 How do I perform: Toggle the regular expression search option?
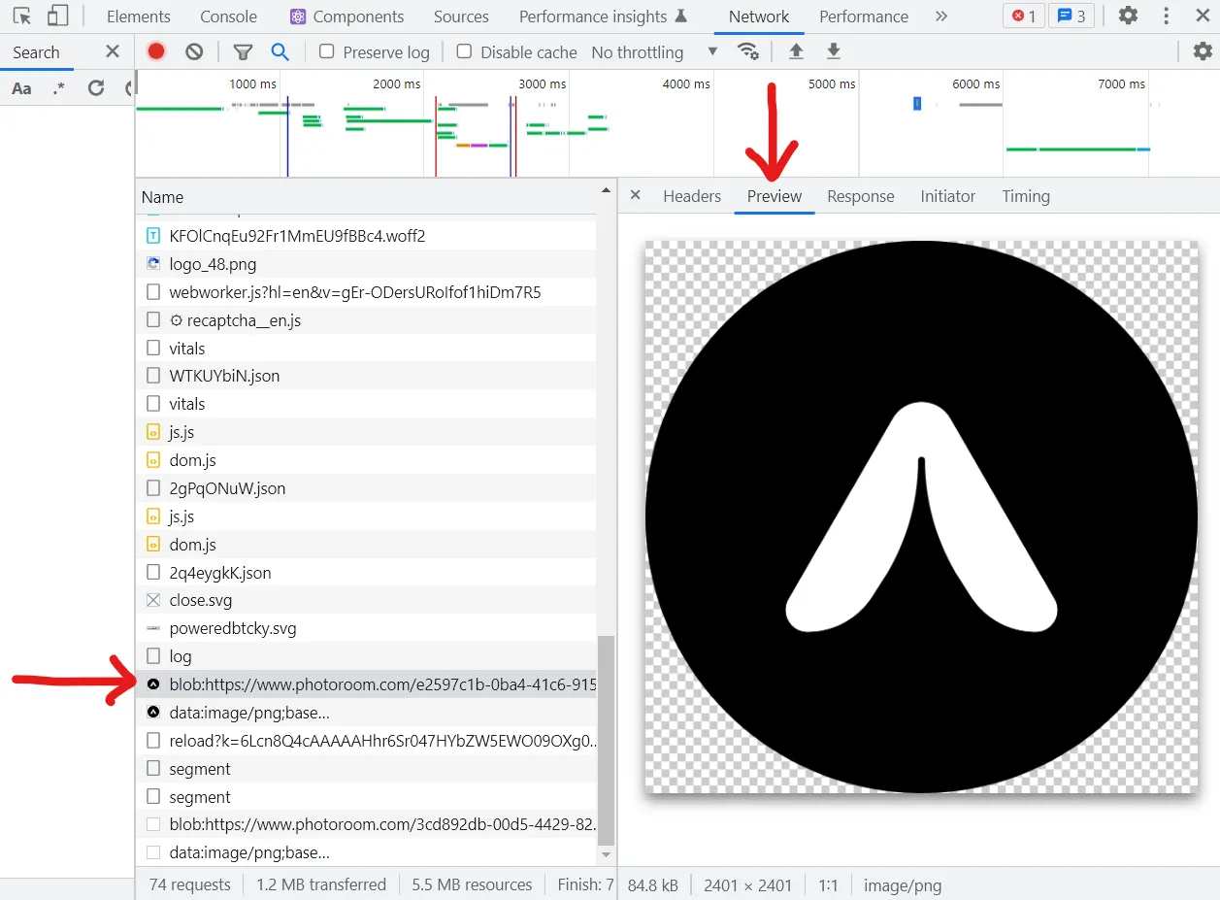tap(59, 88)
